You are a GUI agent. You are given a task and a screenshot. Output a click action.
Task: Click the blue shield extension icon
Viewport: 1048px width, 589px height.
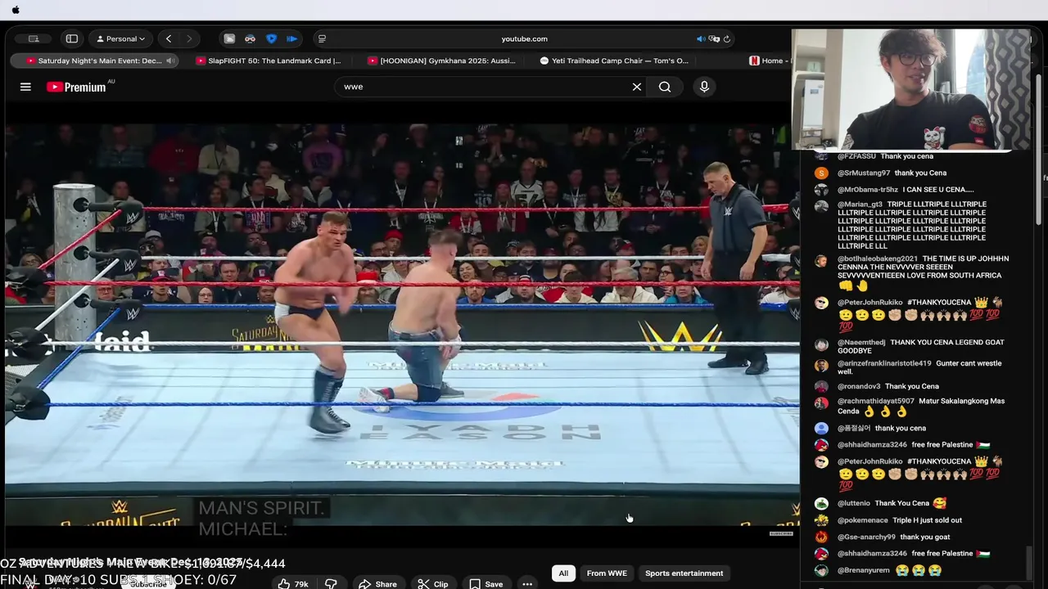pyautogui.click(x=271, y=38)
